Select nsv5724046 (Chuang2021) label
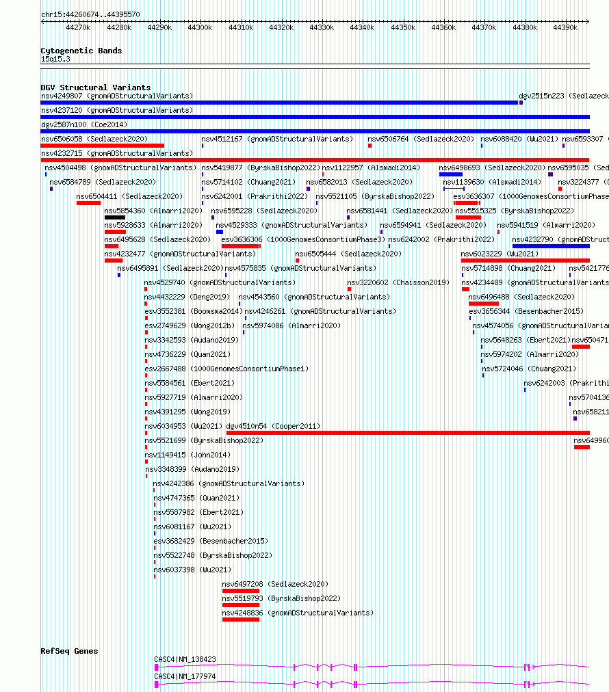 pos(529,369)
